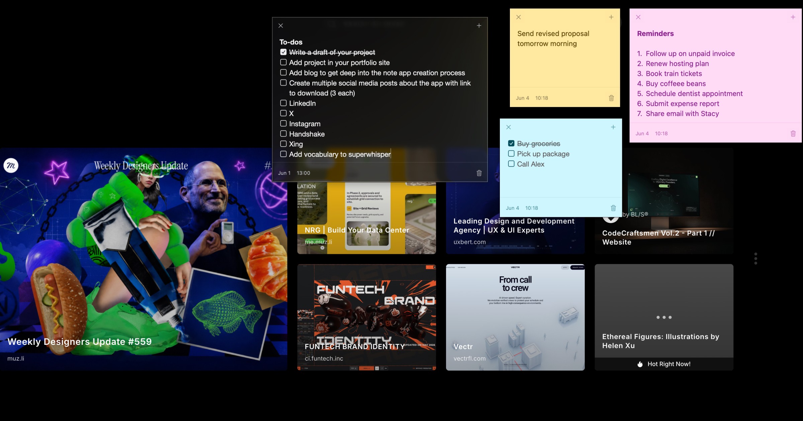The width and height of the screenshot is (803, 421).
Task: Uncheck Buy groceries in blue note
Action: tap(511, 143)
